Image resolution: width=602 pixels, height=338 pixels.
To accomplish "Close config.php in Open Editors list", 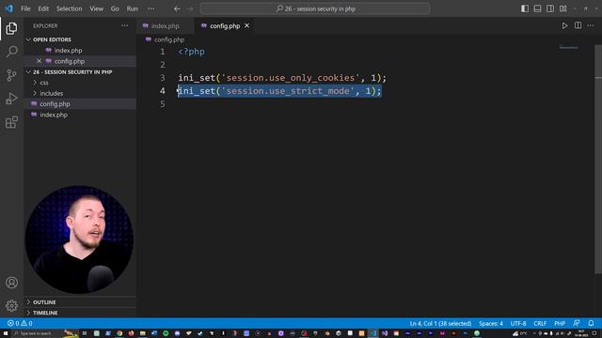I will pos(39,61).
